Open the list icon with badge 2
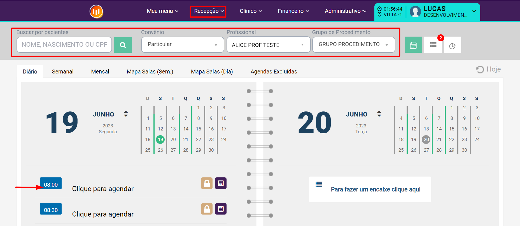This screenshot has width=520, height=226. (x=433, y=45)
